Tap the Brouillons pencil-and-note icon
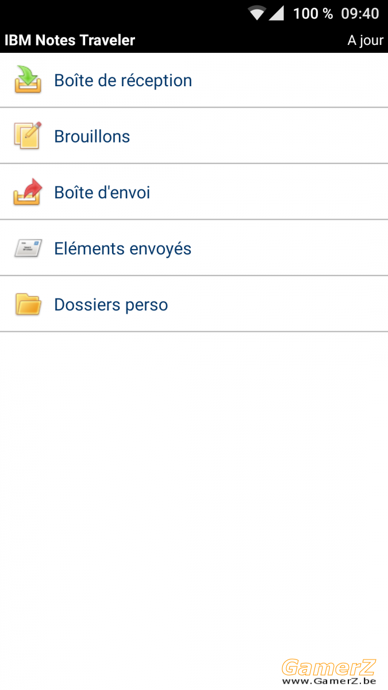The width and height of the screenshot is (388, 690). tap(28, 136)
